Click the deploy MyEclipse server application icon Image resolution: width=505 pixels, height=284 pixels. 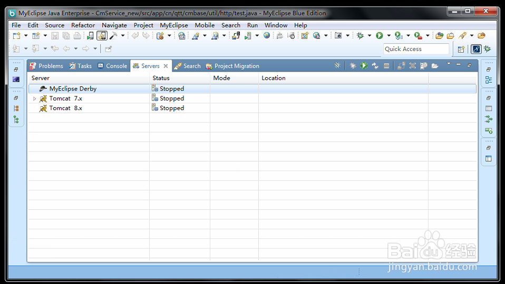[x=236, y=36]
